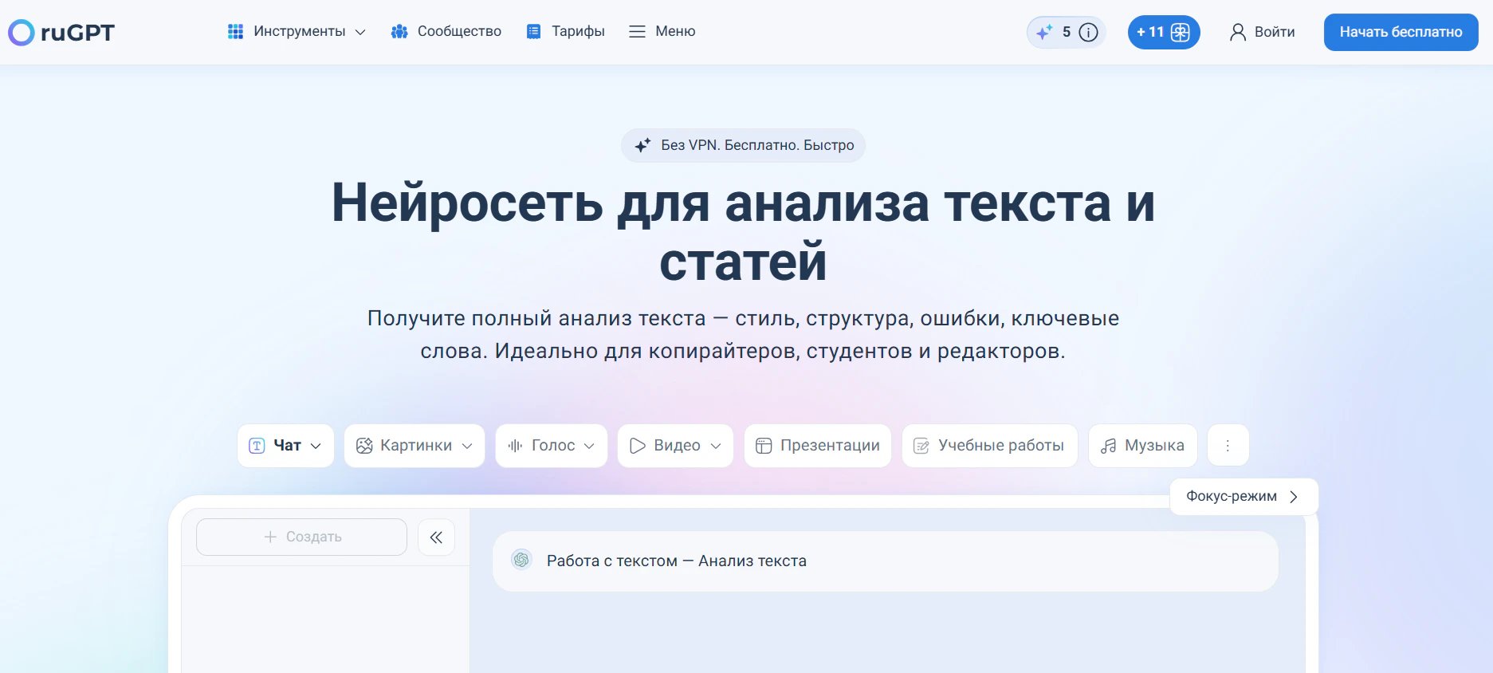This screenshot has width=1493, height=673.
Task: Click the ruGPT logo
Action: coord(61,32)
